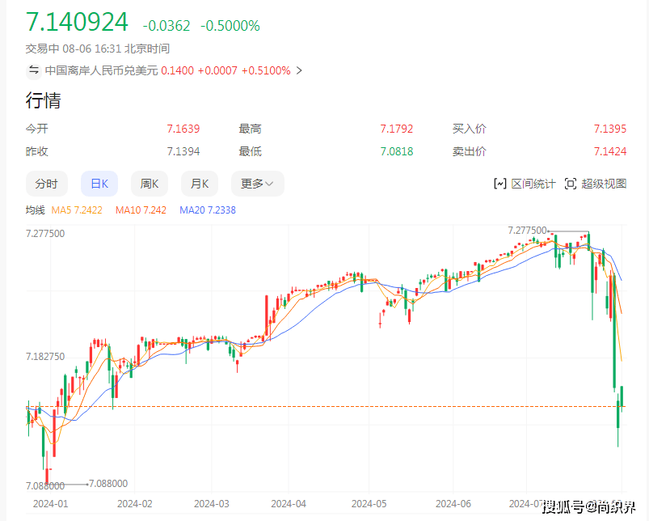
Task: Click the chart low marker 7.088000
Action: tap(108, 484)
